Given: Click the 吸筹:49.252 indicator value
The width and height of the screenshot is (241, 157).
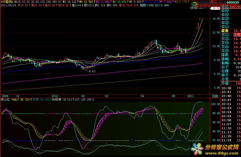Looking at the screenshot, I should pos(41,100).
